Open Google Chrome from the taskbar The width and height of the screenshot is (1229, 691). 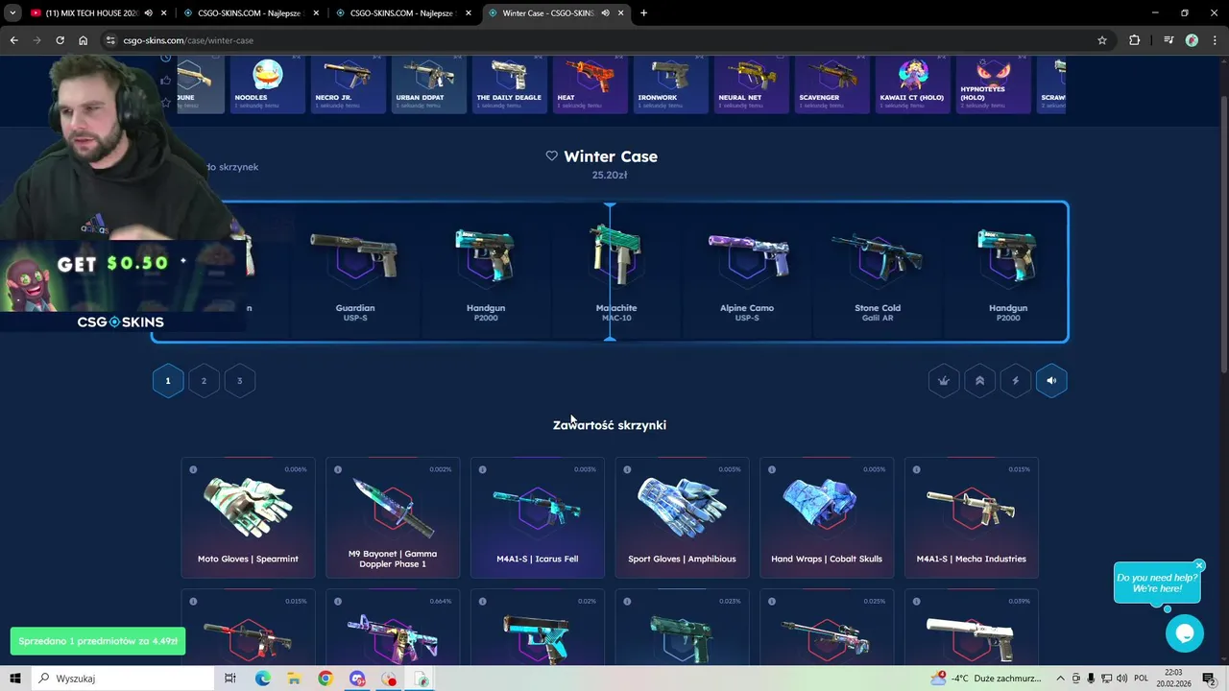[325, 679]
